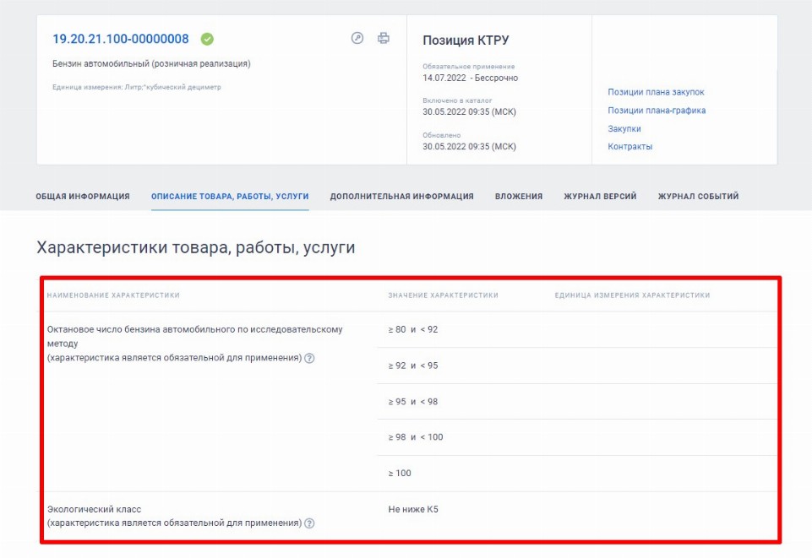The image size is (812, 558).
Task: Switch to the Вложения tab
Action: [519, 197]
